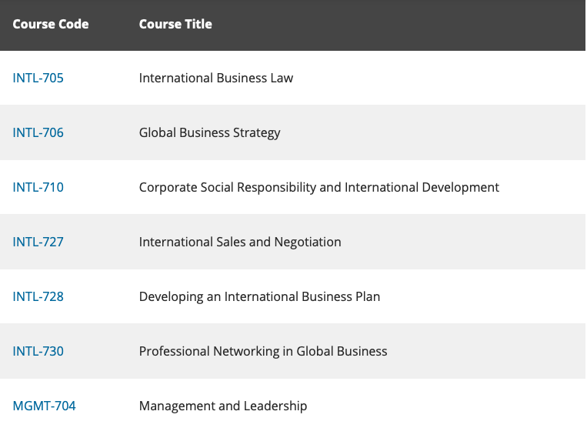Image resolution: width=587 pixels, height=428 pixels.
Task: Select the Management and Leadership title text
Action: coord(223,406)
